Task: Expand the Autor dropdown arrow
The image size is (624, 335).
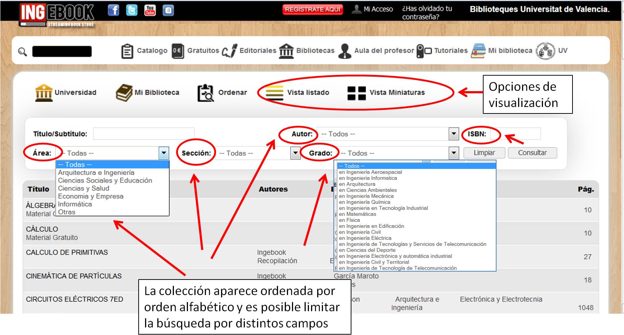Action: tap(454, 134)
